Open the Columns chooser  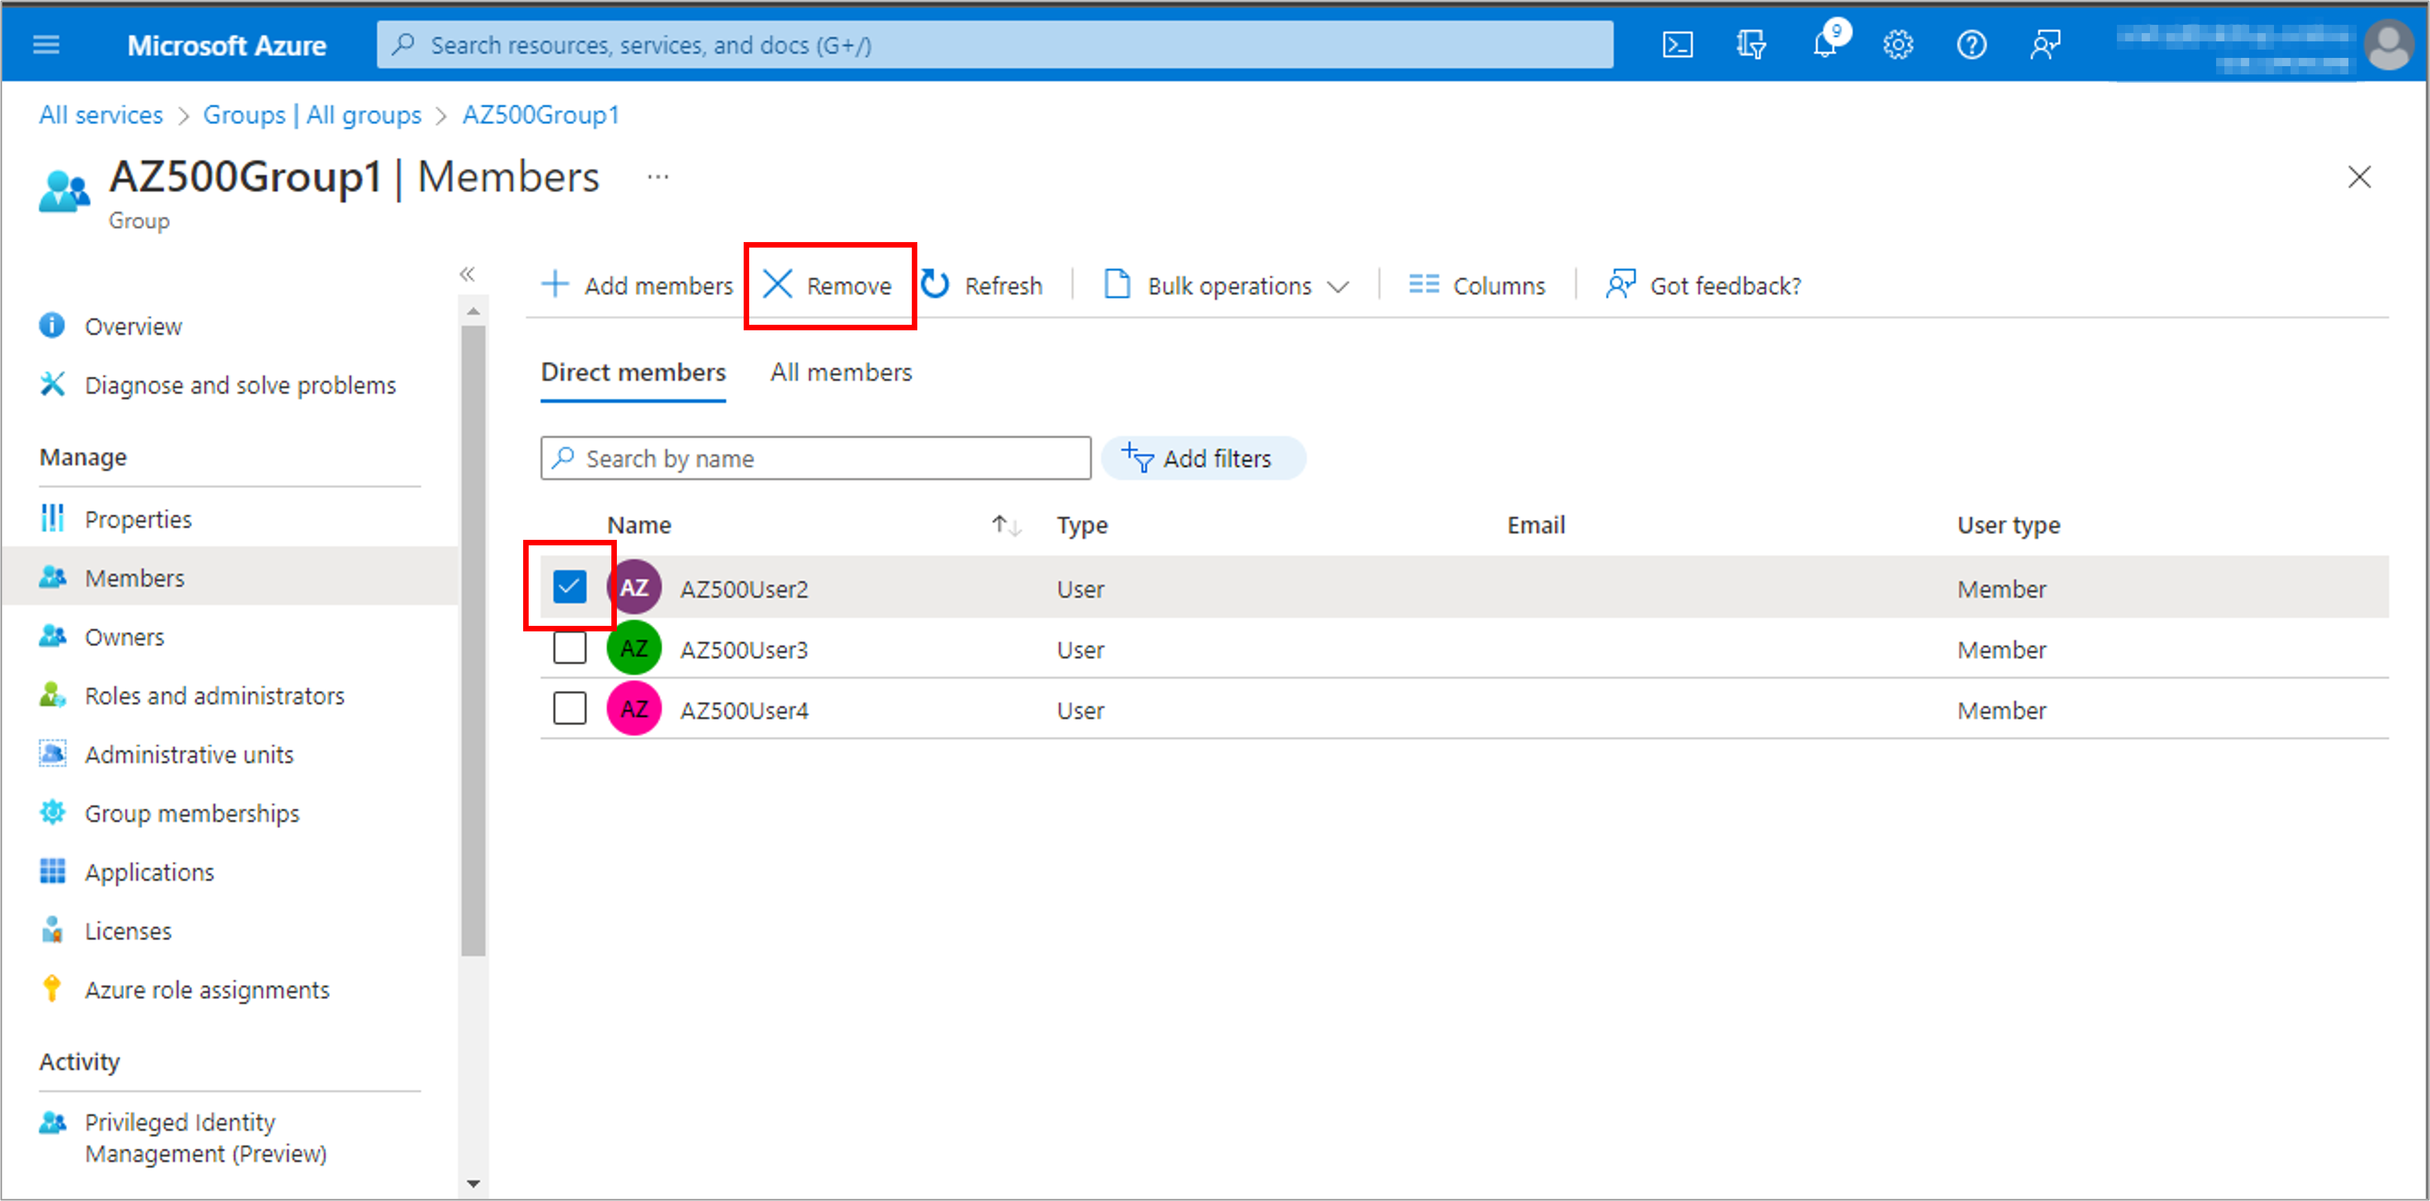click(x=1476, y=286)
